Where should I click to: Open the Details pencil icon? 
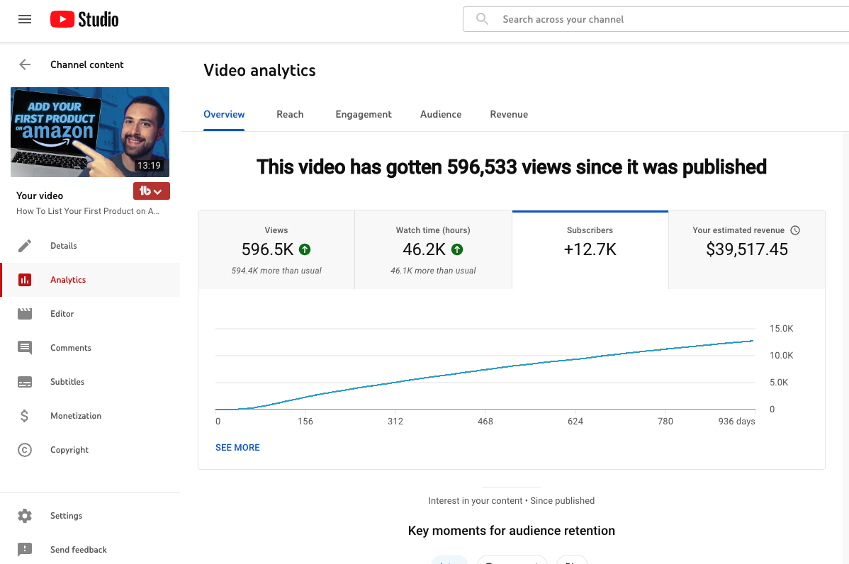[25, 246]
